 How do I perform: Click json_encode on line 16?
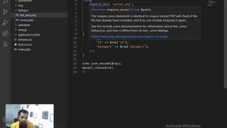(100, 64)
